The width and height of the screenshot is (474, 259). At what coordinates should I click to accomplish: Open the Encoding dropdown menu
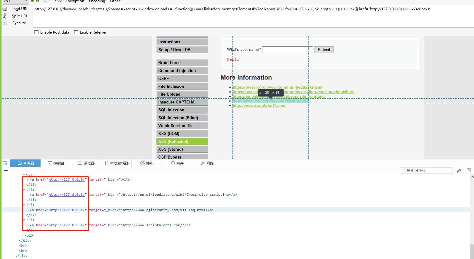pos(97,1)
